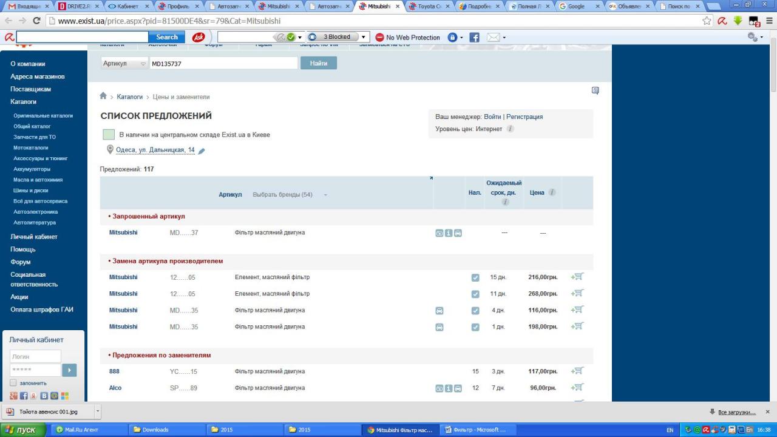Click the Ask toolbar logo icon
Image resolution: width=777 pixels, height=437 pixels.
(198, 37)
